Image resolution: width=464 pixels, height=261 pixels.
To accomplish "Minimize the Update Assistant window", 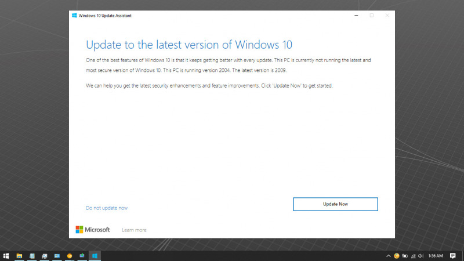I will [355, 16].
